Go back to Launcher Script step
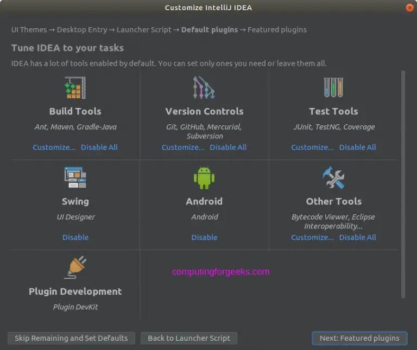This screenshot has width=417, height=350. point(189,338)
